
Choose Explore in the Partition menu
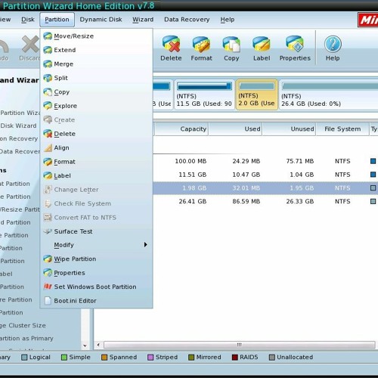click(96, 106)
